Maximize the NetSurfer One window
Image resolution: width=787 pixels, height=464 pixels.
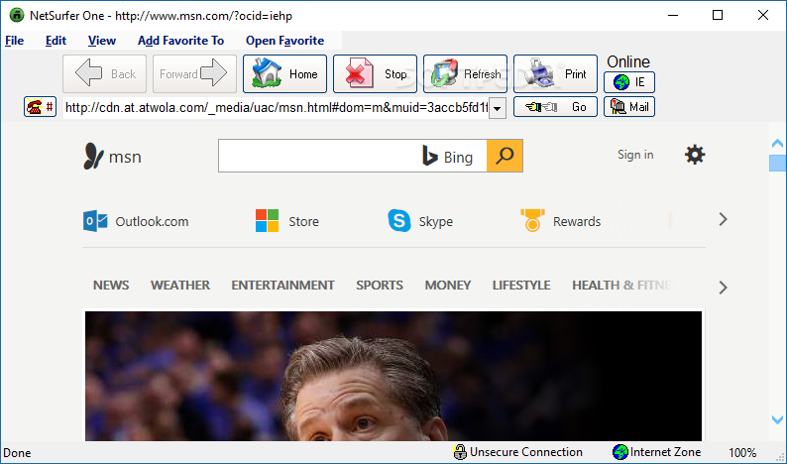point(718,16)
